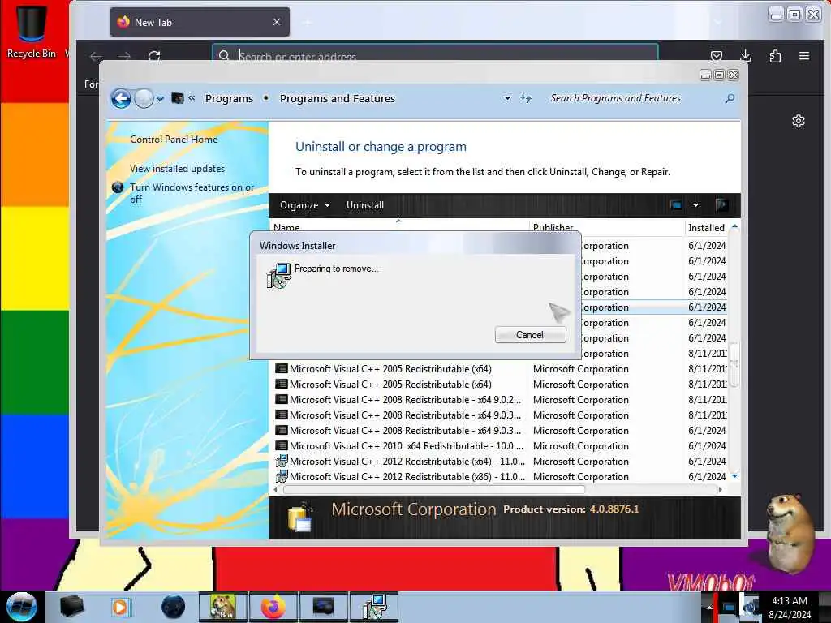Viewport: 831px width, 623px height.
Task: Click Firefox forward arrow
Action: coord(124,56)
